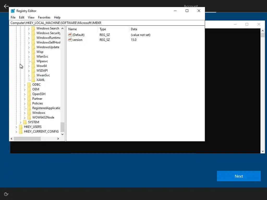
Task: Select the XAML folder icon
Action: click(x=33, y=80)
